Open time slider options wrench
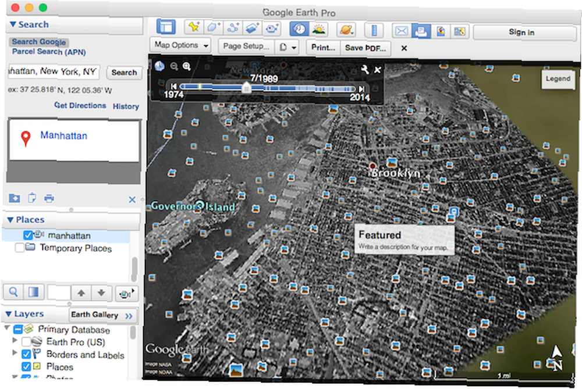 tap(365, 69)
